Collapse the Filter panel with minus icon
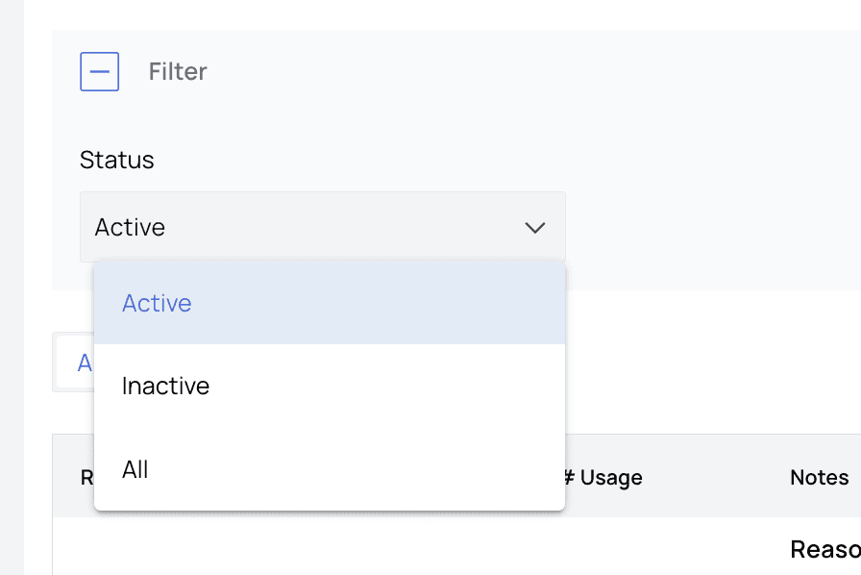 click(99, 72)
